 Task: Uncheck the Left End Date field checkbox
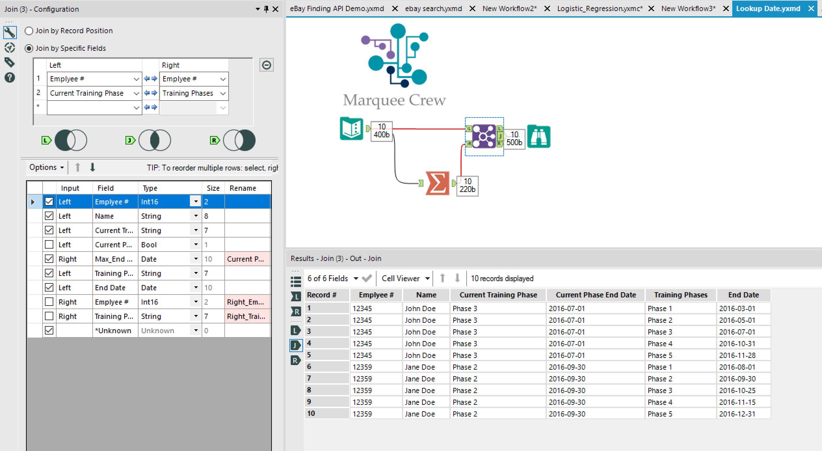(49, 287)
